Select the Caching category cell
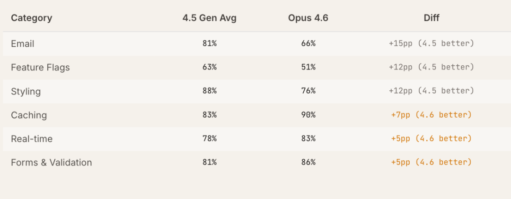 coord(29,115)
